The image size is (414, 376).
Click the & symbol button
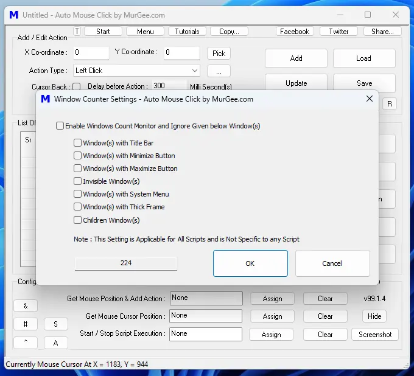pyautogui.click(x=26, y=306)
